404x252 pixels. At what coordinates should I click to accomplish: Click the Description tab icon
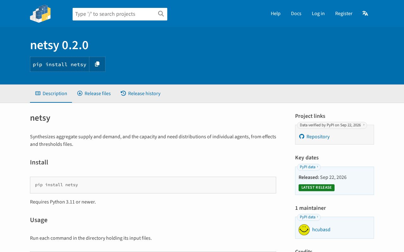coord(38,93)
